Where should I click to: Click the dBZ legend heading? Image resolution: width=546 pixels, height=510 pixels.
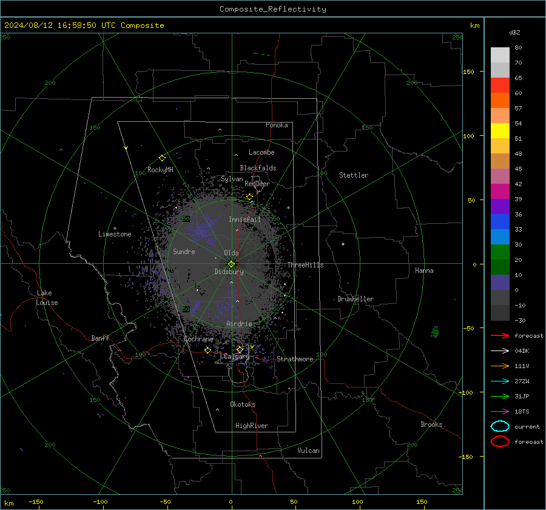[514, 32]
